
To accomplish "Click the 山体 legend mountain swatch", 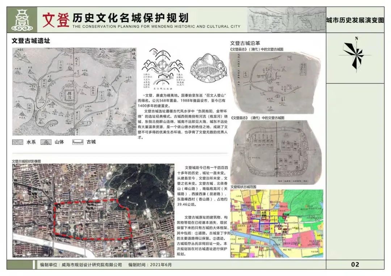I will (46, 142).
